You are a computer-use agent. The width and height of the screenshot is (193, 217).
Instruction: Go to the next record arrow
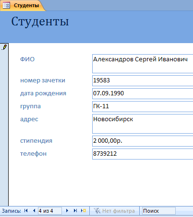pyautogui.click(x=67, y=211)
